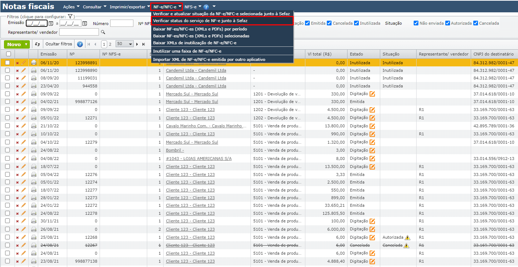Open the Emissão start date calendar icon
The width and height of the screenshot is (518, 267).
(x=51, y=24)
